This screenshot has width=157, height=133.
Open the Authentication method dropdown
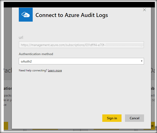81,61
